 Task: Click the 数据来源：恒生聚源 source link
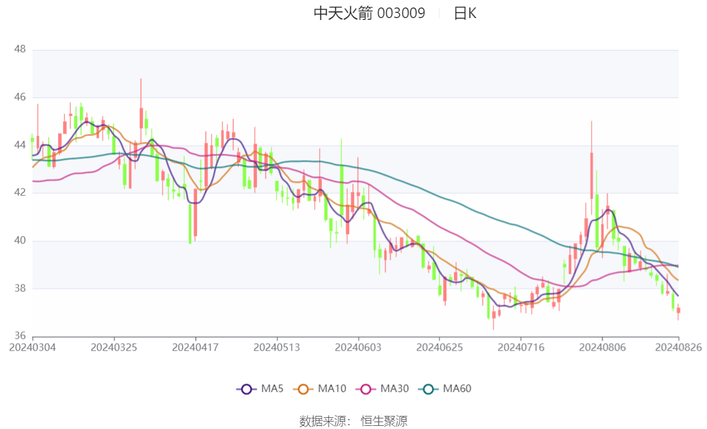[x=353, y=421]
